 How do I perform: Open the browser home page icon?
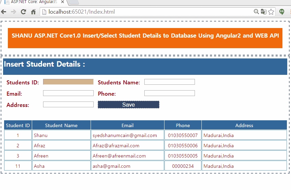pyautogui.click(x=34, y=12)
